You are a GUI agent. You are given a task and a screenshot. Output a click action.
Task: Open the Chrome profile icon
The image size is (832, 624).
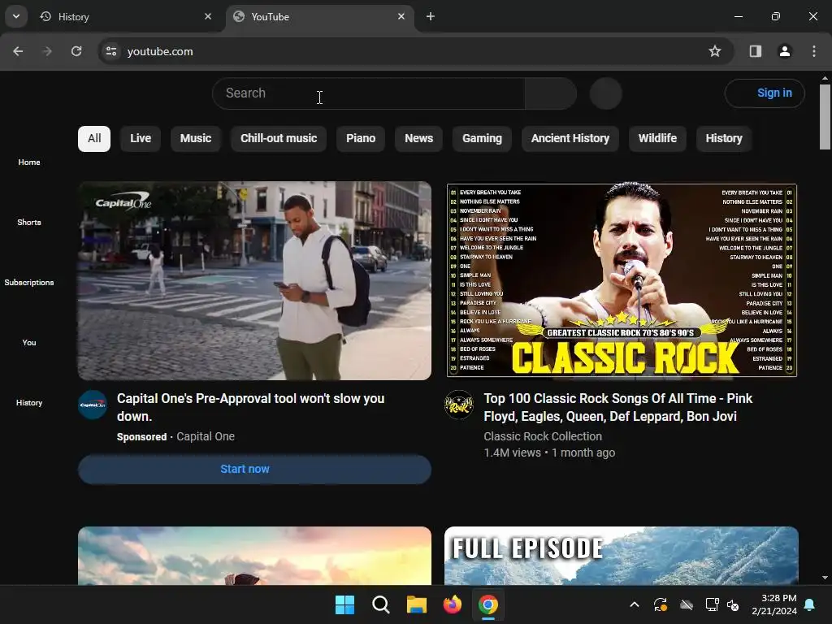click(785, 51)
